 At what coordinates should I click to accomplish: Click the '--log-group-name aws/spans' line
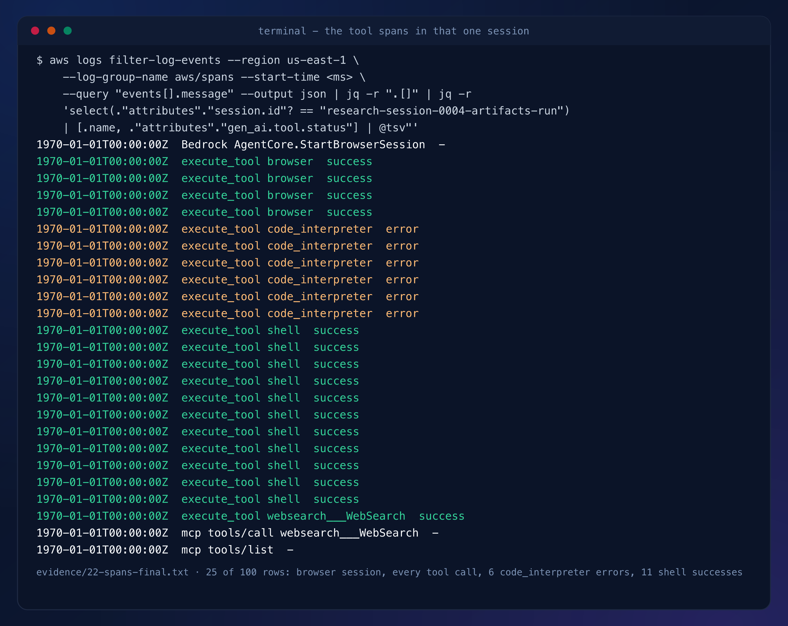coord(214,77)
